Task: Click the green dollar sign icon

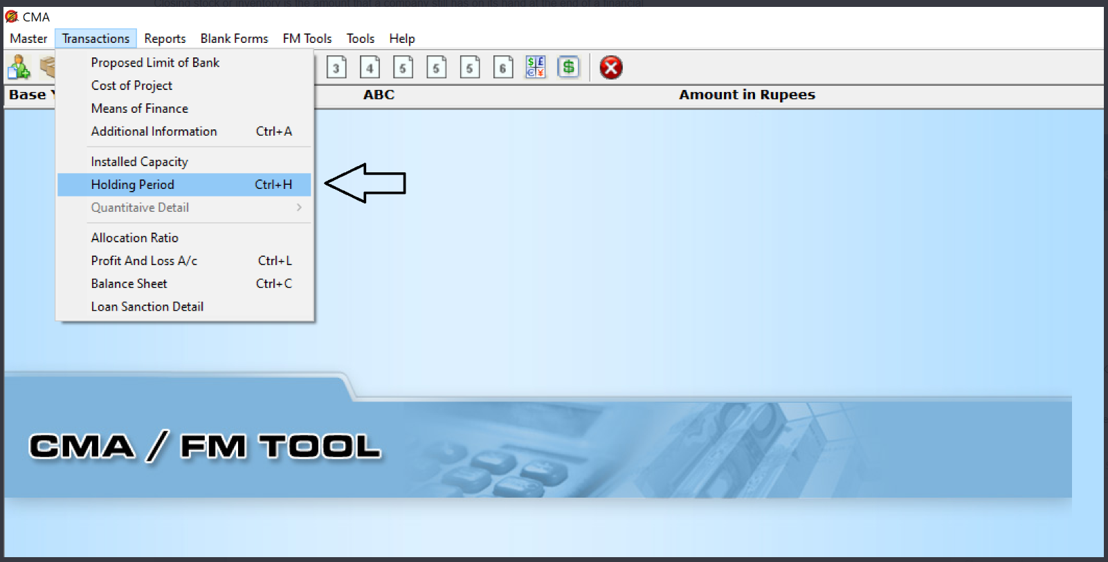Action: pyautogui.click(x=568, y=67)
